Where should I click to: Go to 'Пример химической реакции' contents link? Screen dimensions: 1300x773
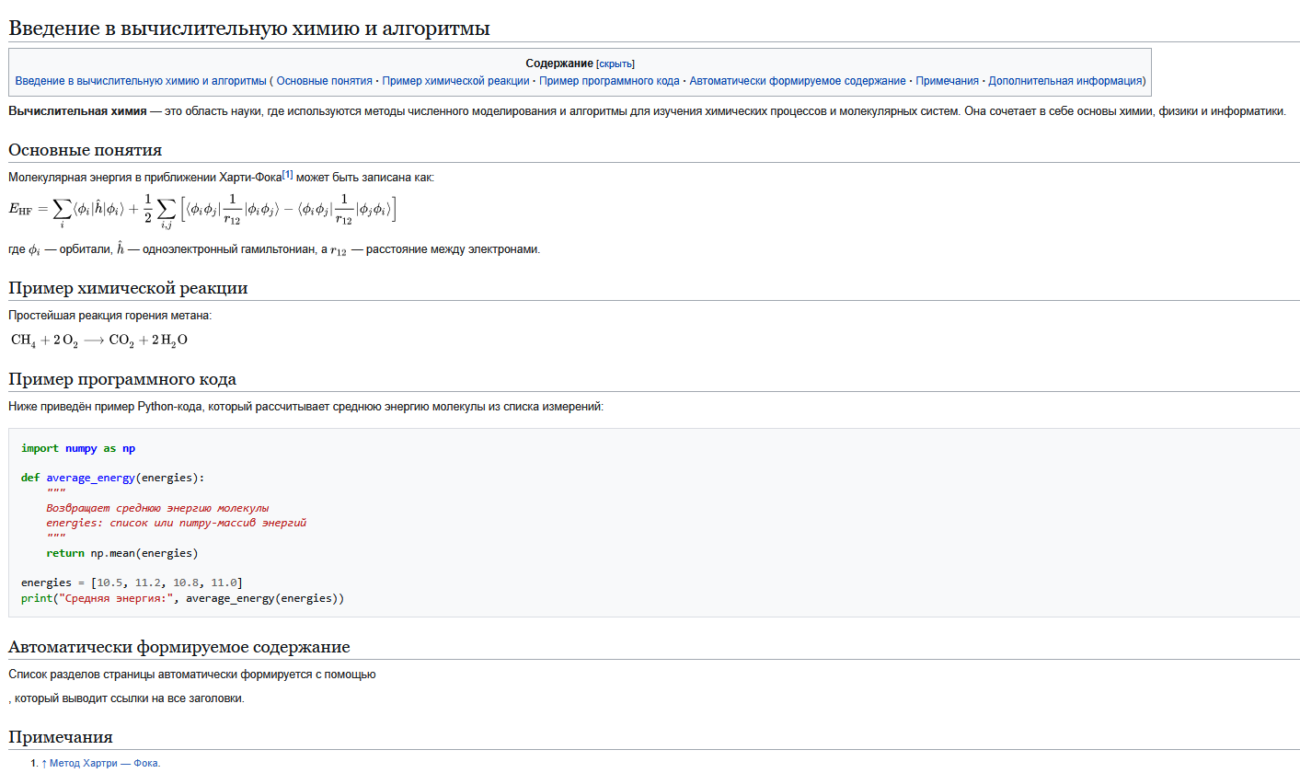pyautogui.click(x=455, y=81)
